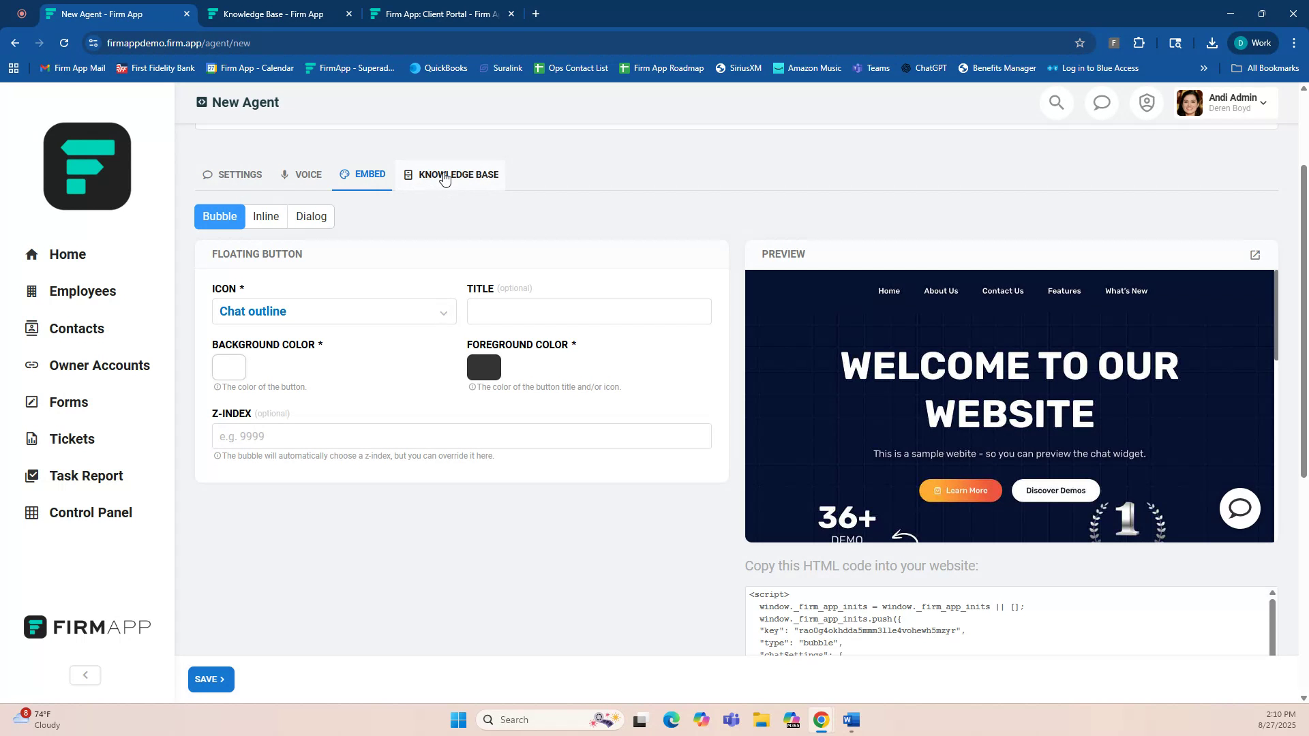This screenshot has height=736, width=1309.
Task: Click the Owner Accounts link icon
Action: pos(32,365)
